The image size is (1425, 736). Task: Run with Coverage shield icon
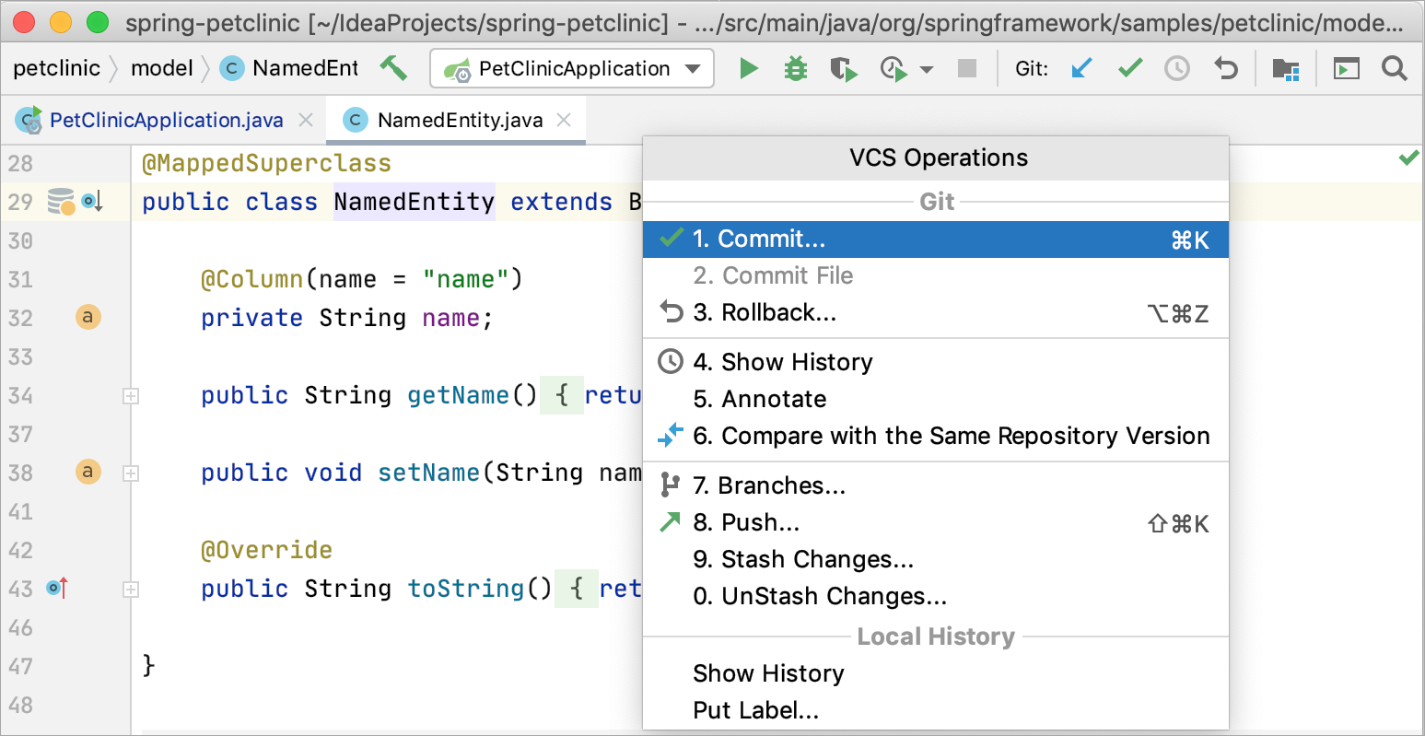(843, 68)
